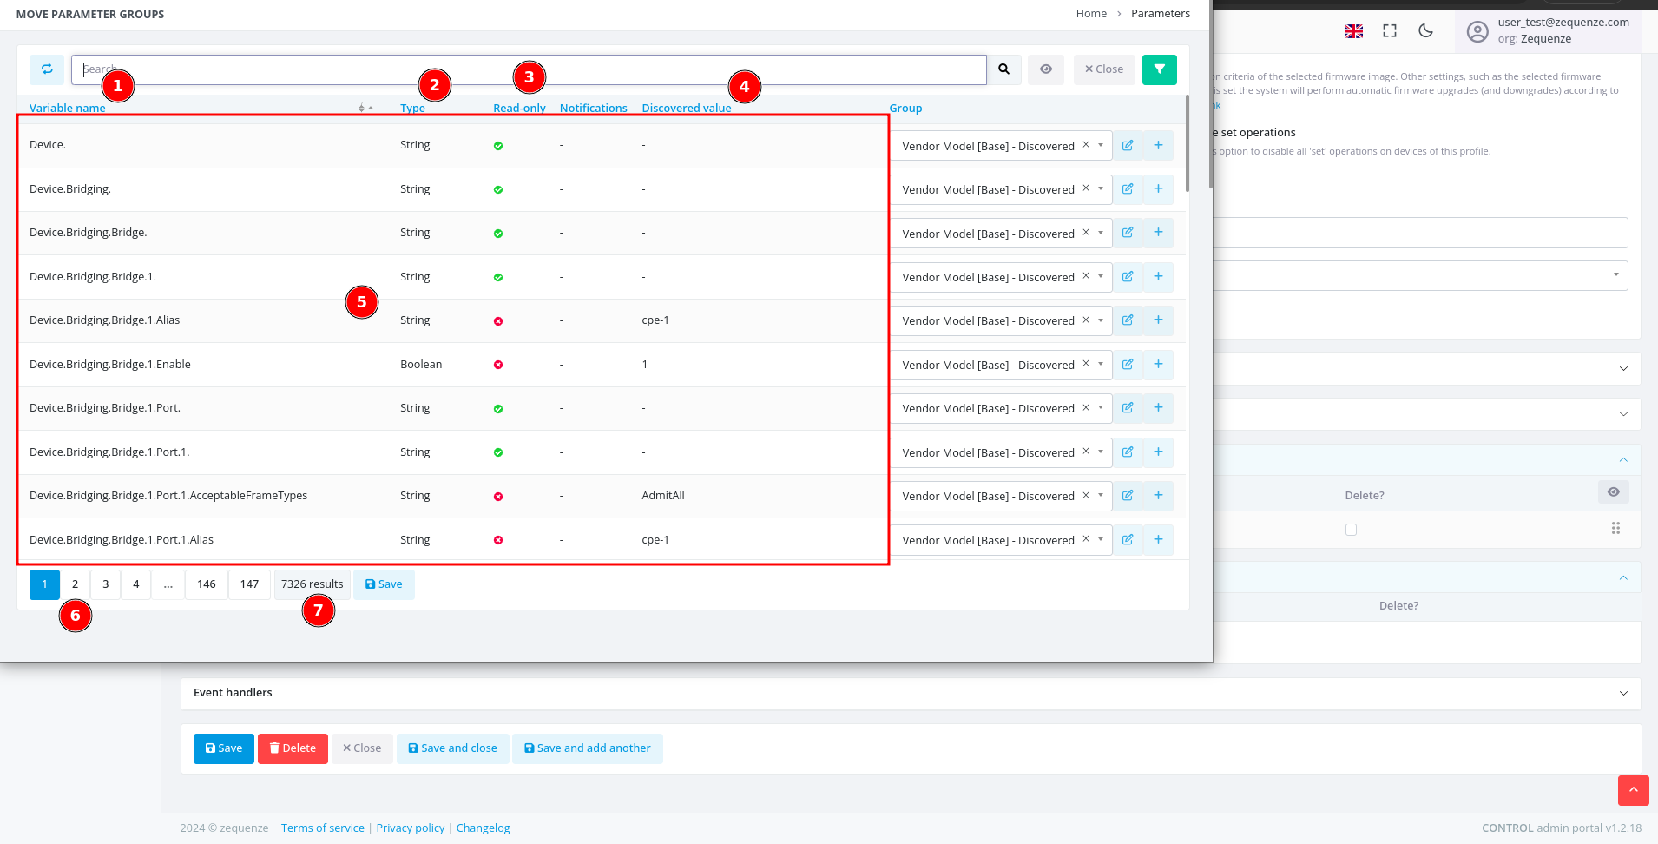This screenshot has height=844, width=1658.
Task: Clear group selection in Device.Bridging.Bridge.1.Enable row
Action: 1085,365
